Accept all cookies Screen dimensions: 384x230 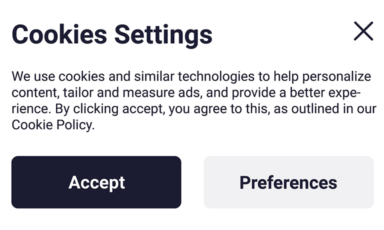point(96,182)
